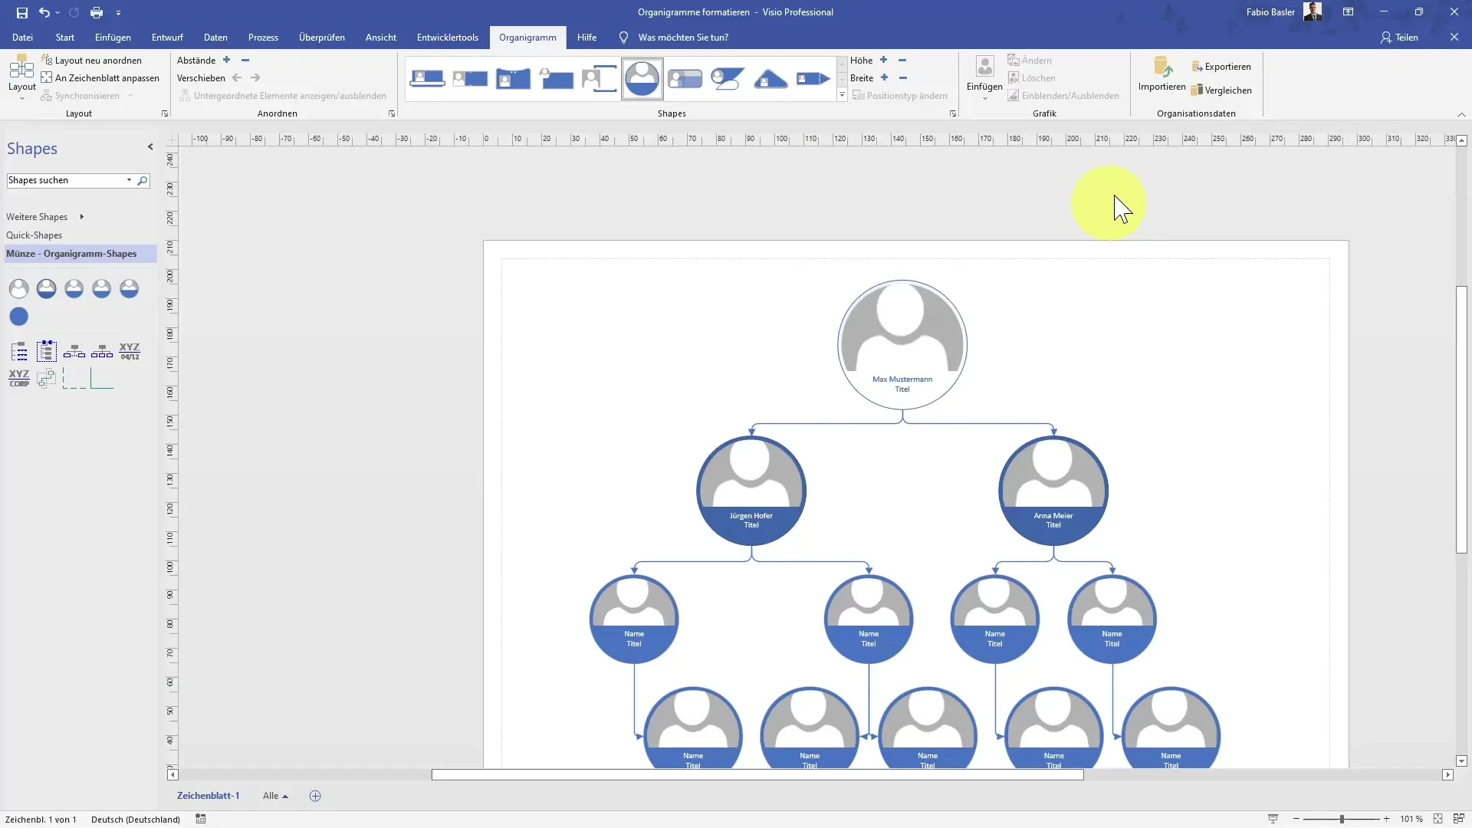
Task: Decrease Höhe with minus icon
Action: coord(902,60)
